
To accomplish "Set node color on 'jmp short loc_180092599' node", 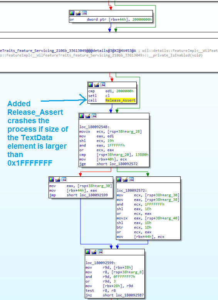I will coord(52,179).
